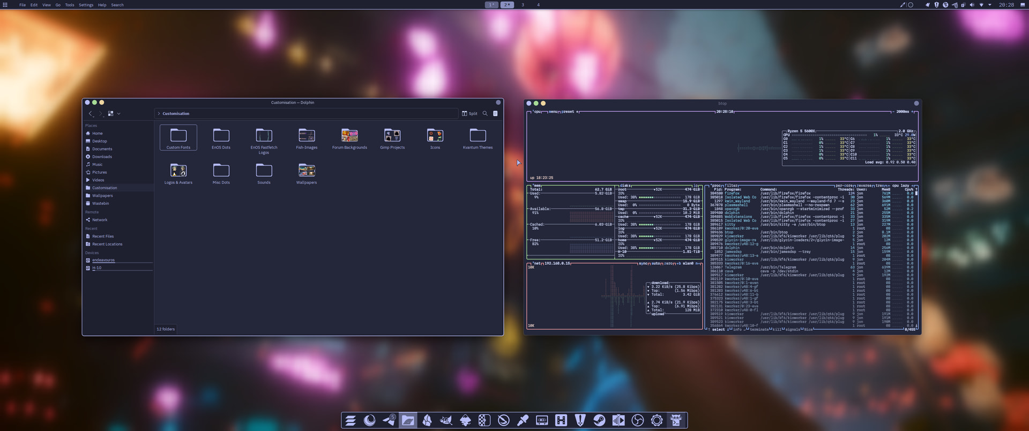The width and height of the screenshot is (1029, 431).
Task: Open the cassette tape icon in dock
Action: [542, 420]
